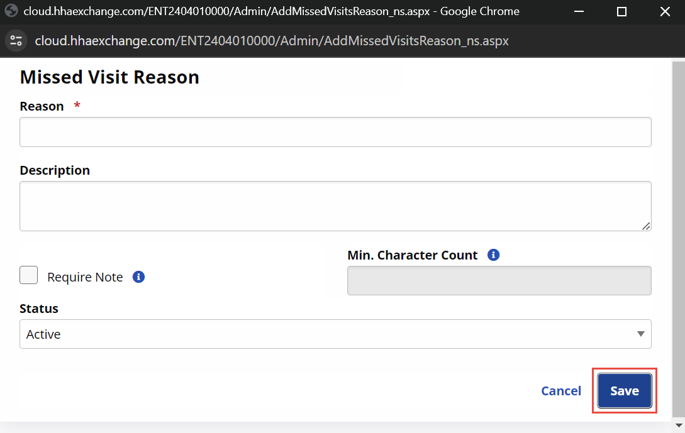Viewport: 685px width, 433px height.
Task: Open the Status dropdown showing Active
Action: pos(335,334)
